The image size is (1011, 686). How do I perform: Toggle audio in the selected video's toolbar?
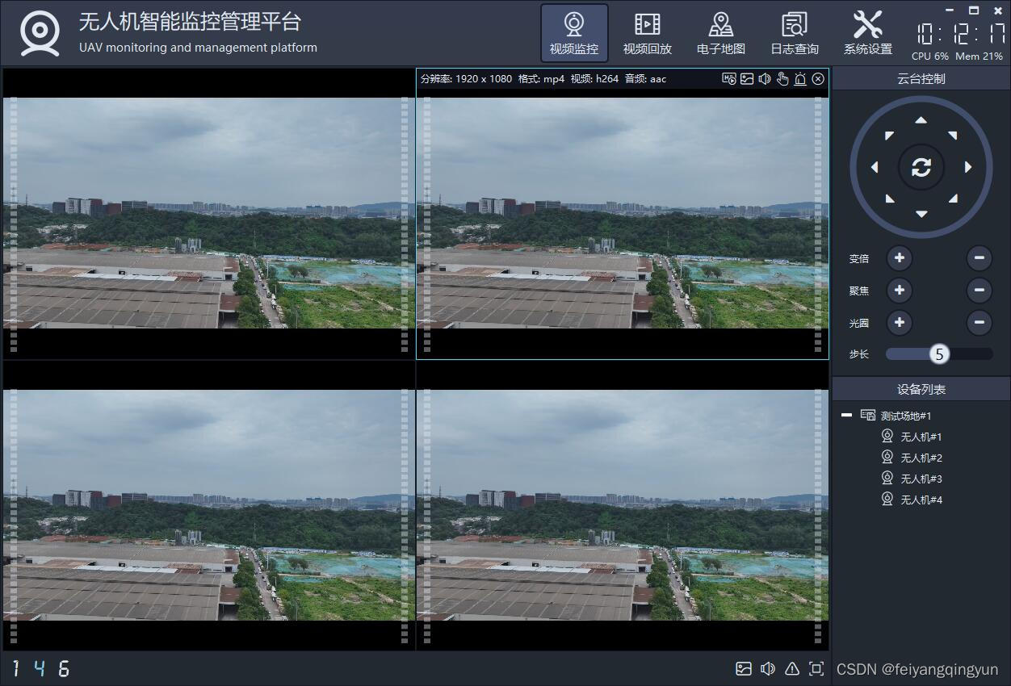point(765,78)
